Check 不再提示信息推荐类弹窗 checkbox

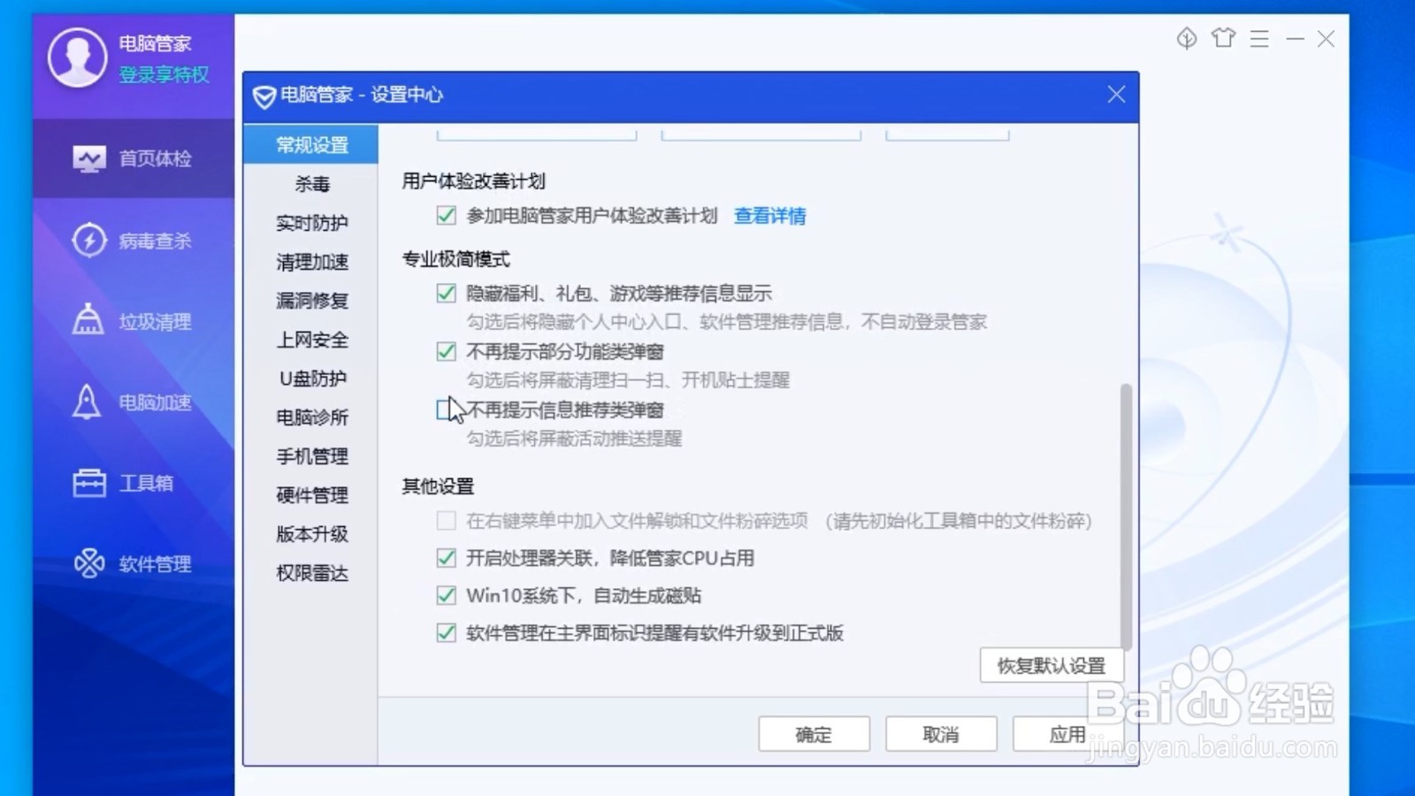coord(447,409)
